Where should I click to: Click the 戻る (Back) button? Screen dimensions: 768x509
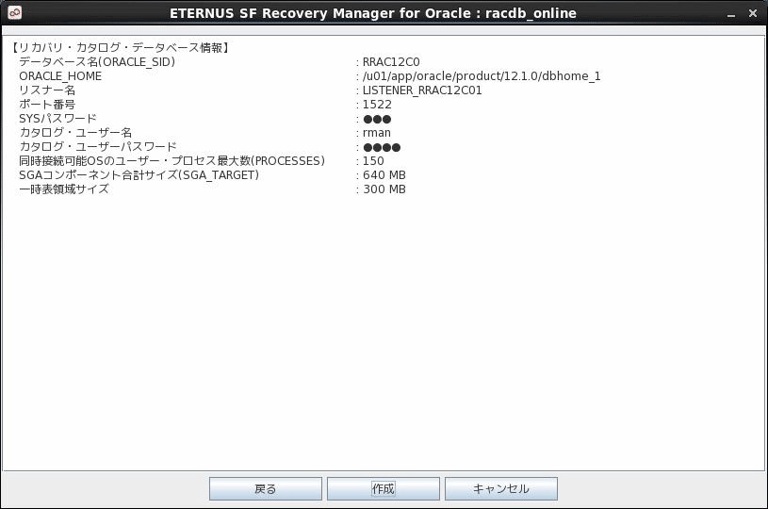click(x=266, y=488)
